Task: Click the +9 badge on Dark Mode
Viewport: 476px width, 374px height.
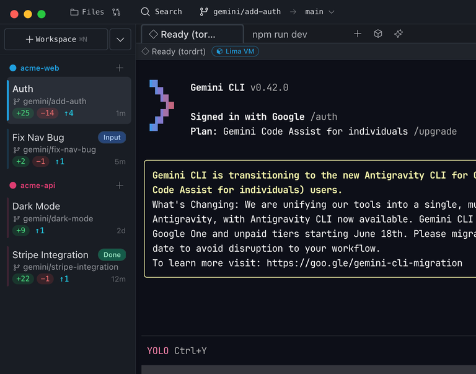Action: pyautogui.click(x=20, y=230)
